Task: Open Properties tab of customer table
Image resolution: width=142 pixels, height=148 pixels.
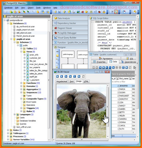Action: (99, 62)
